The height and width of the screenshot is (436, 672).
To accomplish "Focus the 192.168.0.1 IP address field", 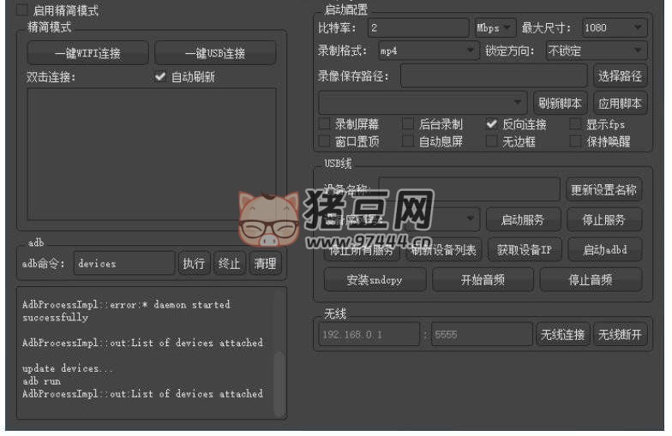I will pos(369,334).
